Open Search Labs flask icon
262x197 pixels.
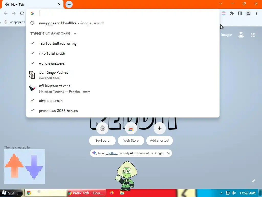[x=241, y=35]
